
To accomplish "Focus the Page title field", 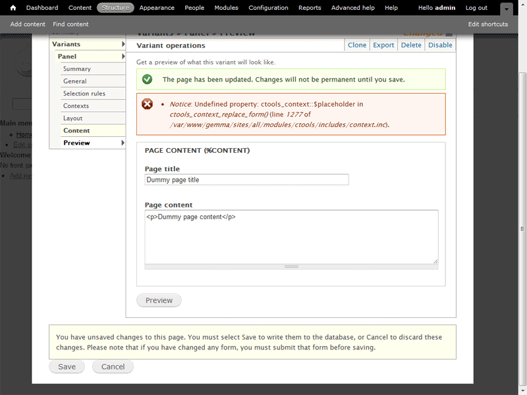I will tap(246, 180).
